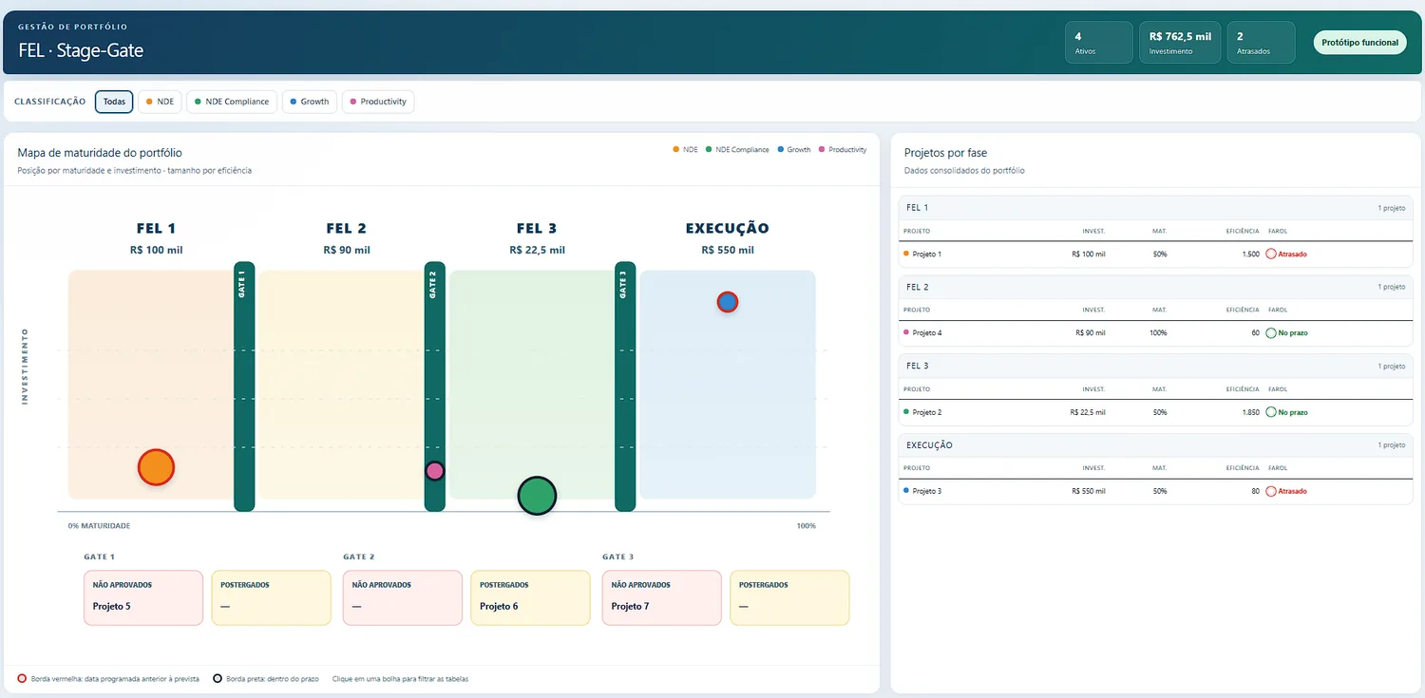This screenshot has height=698, width=1425.
Task: Select the blue Growth bubble in Execução
Action: pyautogui.click(x=727, y=302)
